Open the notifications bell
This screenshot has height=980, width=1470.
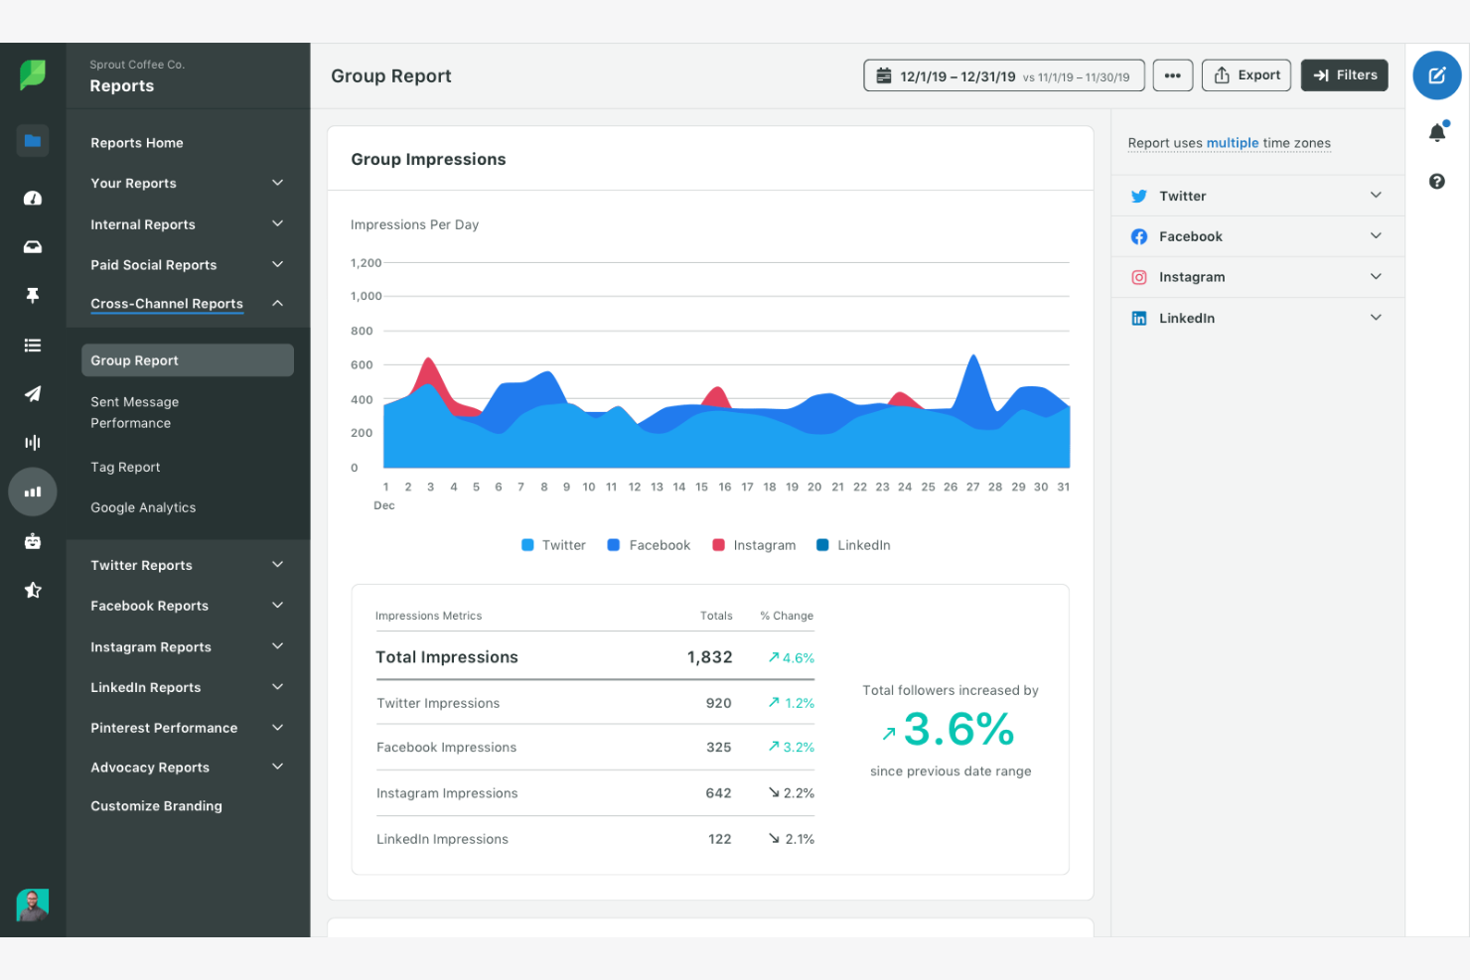click(1437, 131)
